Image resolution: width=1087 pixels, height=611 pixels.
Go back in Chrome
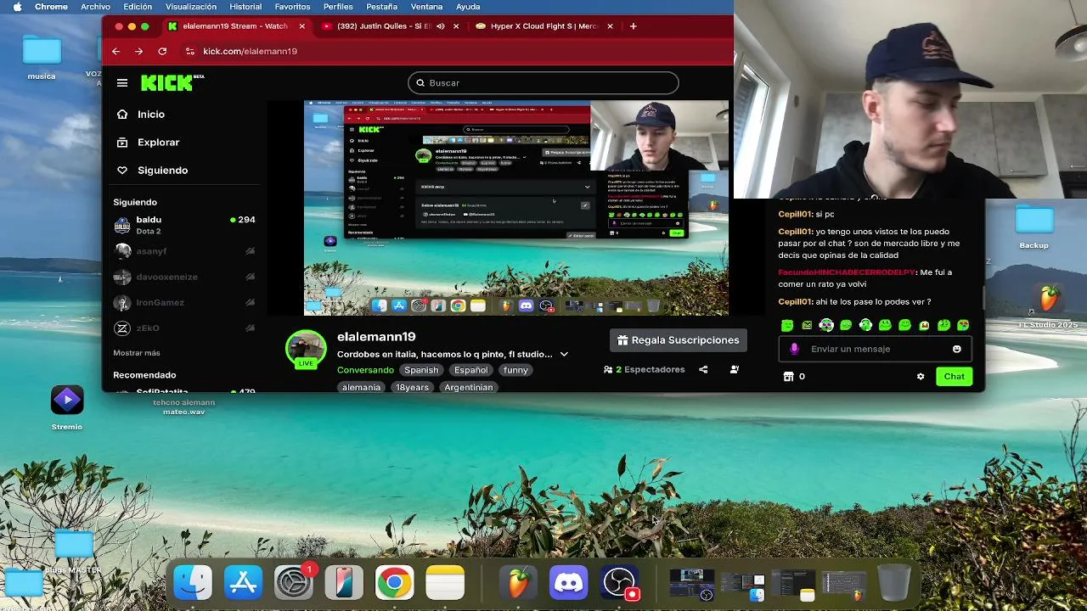115,51
